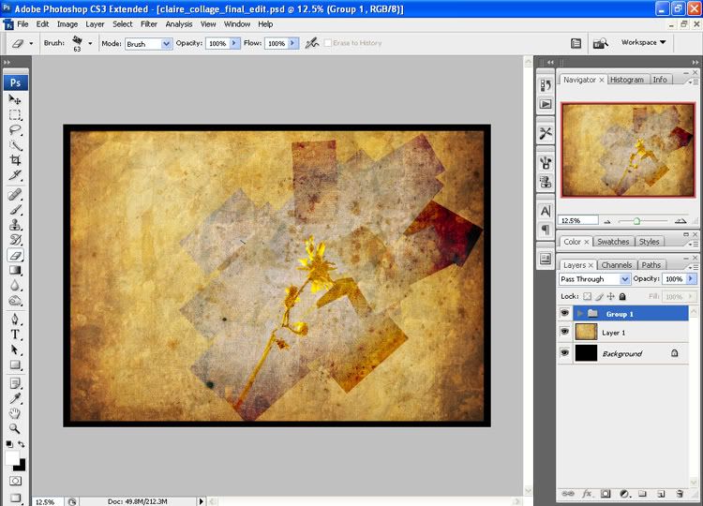Switch to the Swatches tab
The image size is (703, 506).
click(613, 242)
